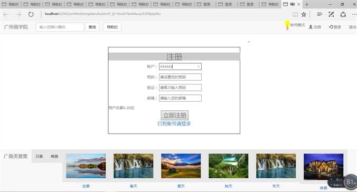Image resolution: width=357 pixels, height=192 pixels.
Task: Start a web note with the pen icon
Action: (x=331, y=14)
